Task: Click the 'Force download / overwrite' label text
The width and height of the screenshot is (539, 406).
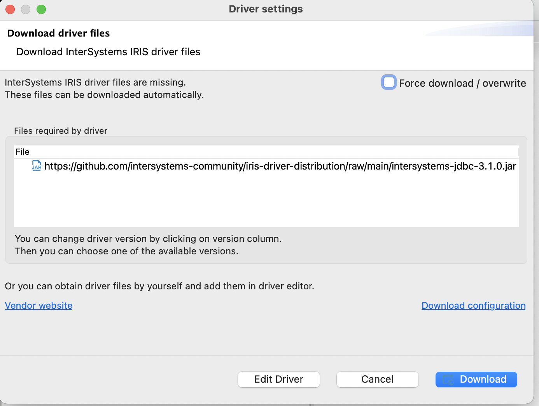Action: [462, 83]
